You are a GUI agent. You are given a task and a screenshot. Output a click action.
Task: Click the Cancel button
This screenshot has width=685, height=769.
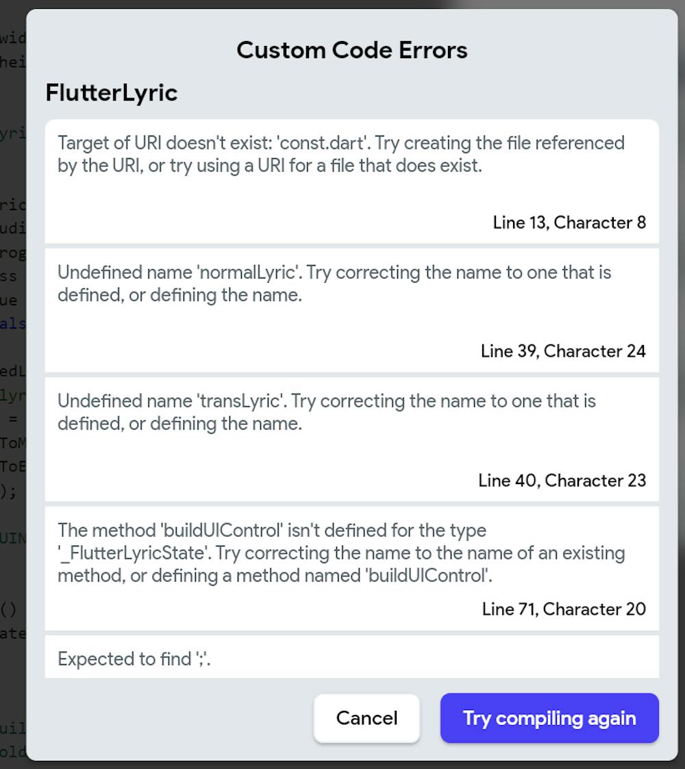coord(366,718)
